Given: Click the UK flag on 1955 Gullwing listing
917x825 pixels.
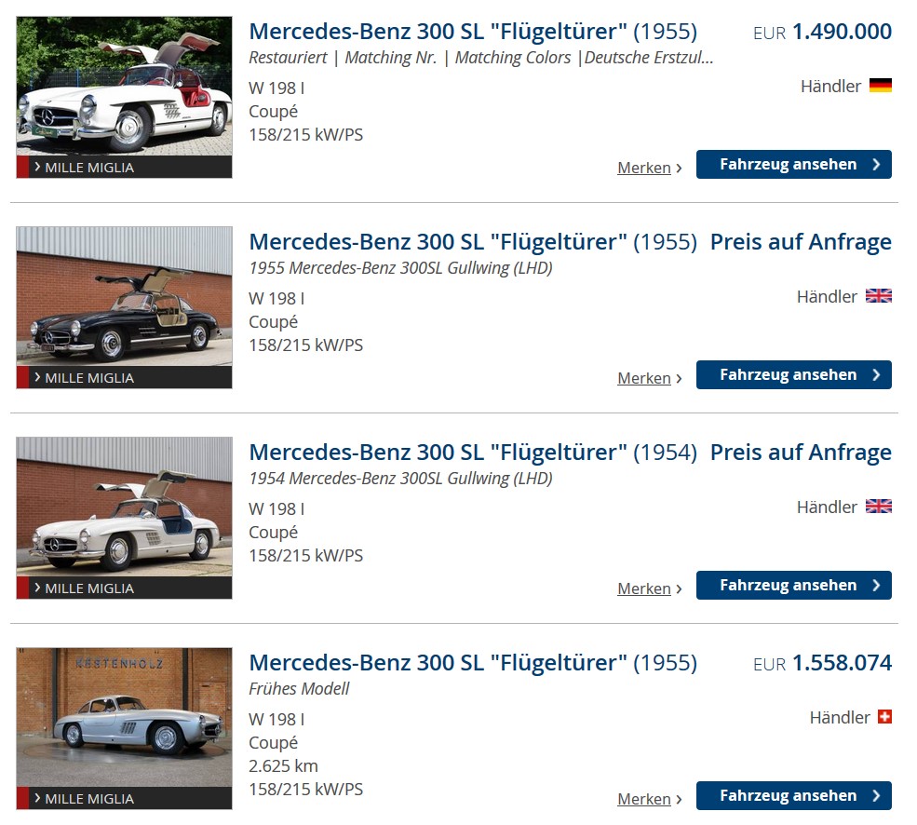Looking at the screenshot, I should [x=879, y=296].
